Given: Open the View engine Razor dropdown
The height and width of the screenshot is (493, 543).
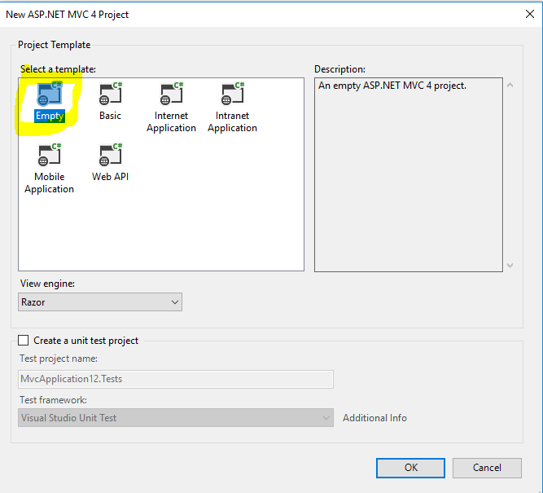Looking at the screenshot, I should (100, 302).
